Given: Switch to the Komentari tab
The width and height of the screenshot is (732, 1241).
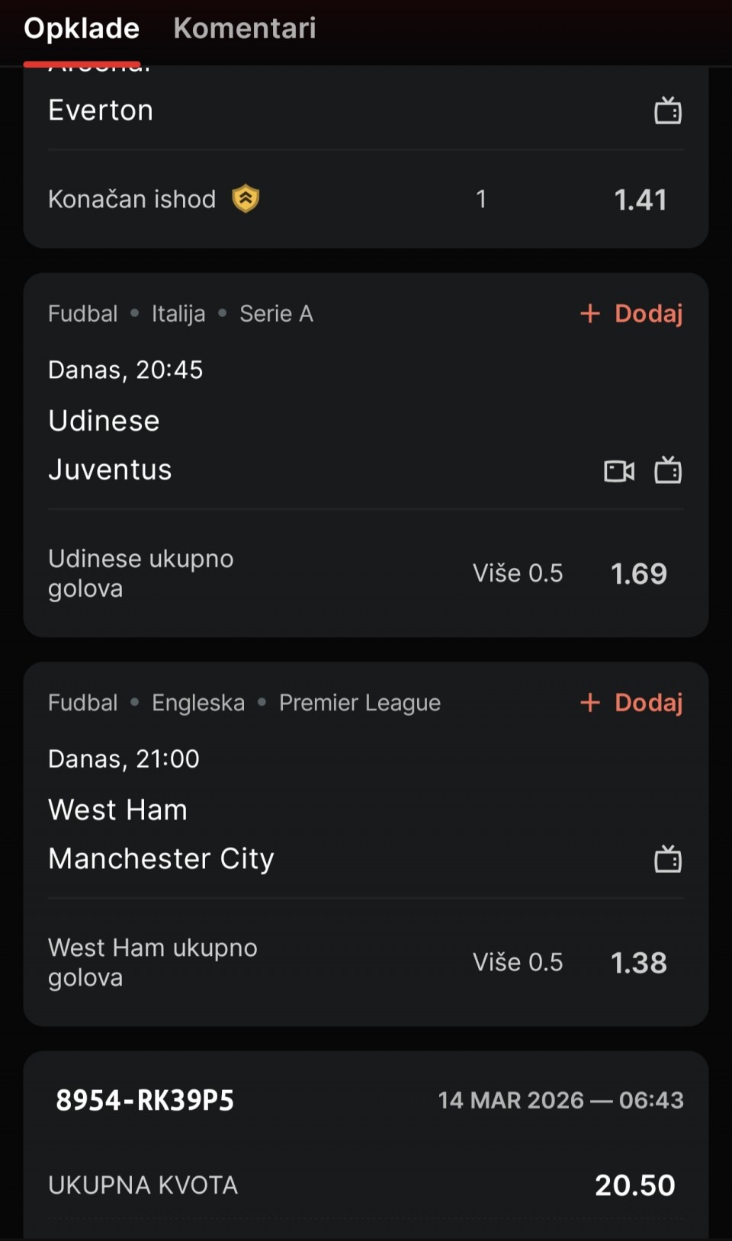Looking at the screenshot, I should [244, 29].
